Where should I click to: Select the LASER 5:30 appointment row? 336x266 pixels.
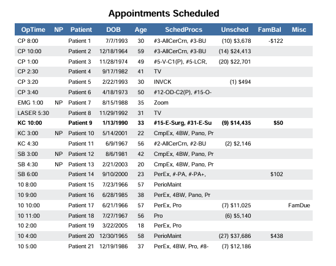click(x=164, y=113)
